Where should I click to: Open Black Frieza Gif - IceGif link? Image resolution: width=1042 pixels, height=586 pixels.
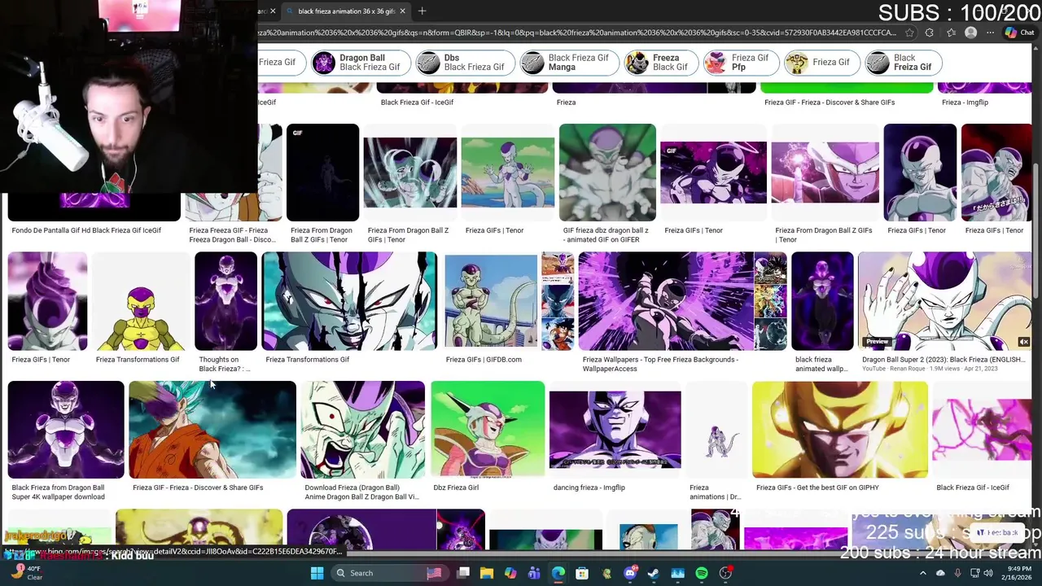(x=417, y=102)
